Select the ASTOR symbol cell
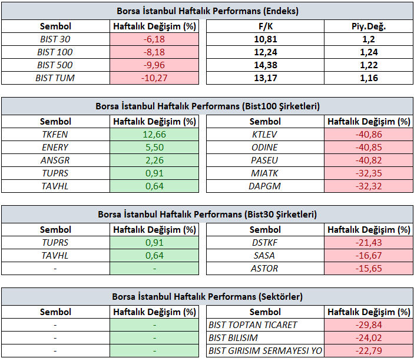 pyautogui.click(x=266, y=269)
